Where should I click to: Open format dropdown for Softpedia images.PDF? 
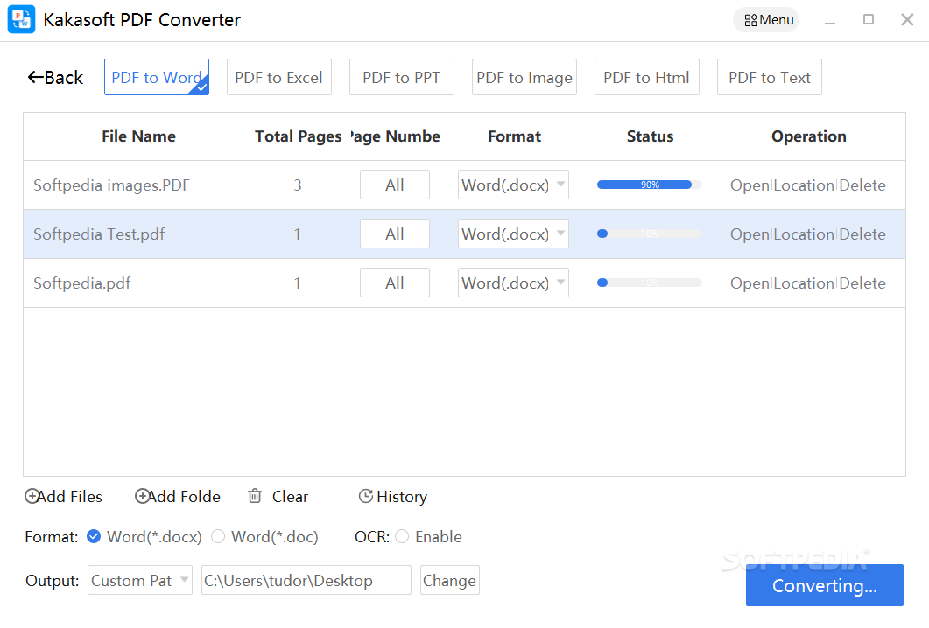pyautogui.click(x=513, y=185)
